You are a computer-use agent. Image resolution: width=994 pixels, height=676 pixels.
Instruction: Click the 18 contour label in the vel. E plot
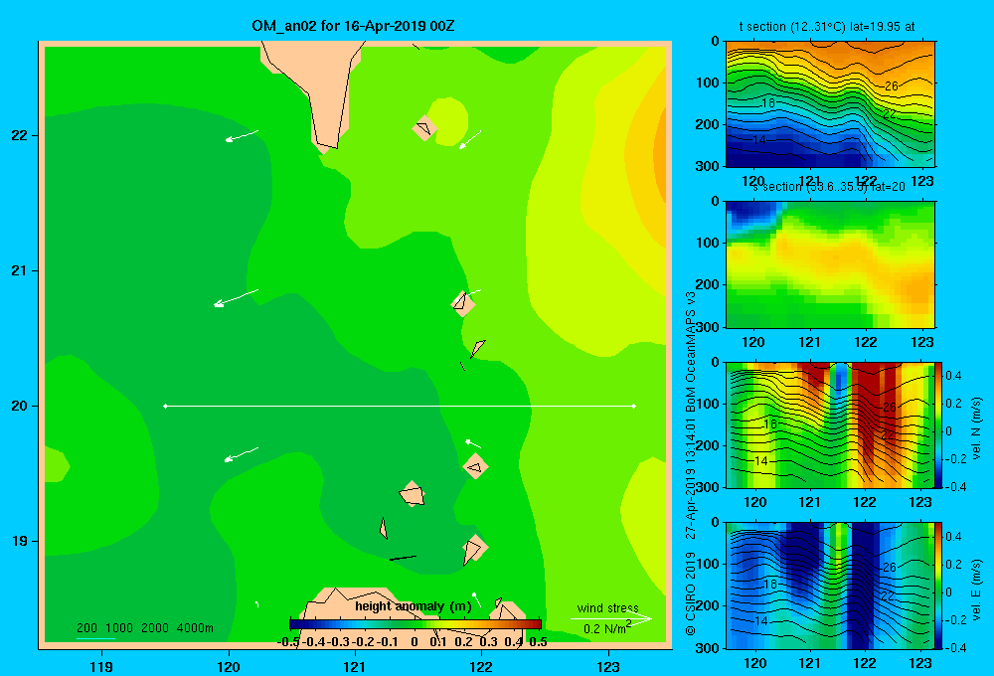point(770,585)
